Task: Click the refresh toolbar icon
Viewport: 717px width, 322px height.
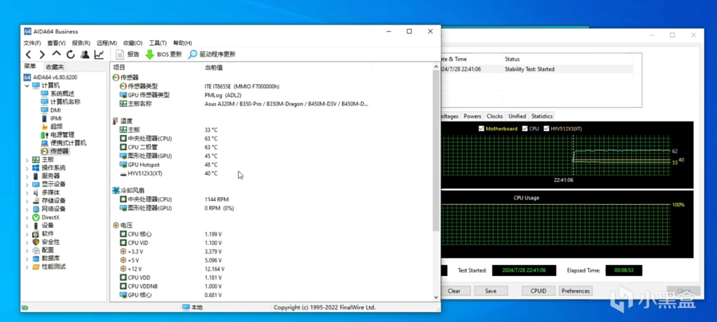Action: point(71,54)
